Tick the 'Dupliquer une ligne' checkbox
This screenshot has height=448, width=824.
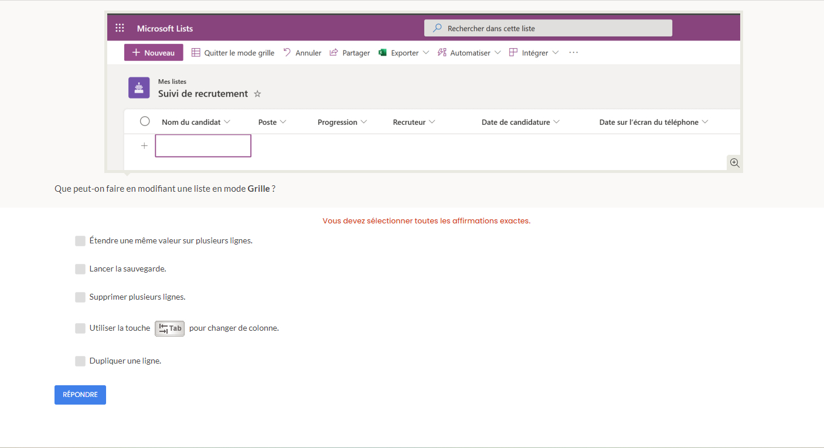[x=80, y=361]
